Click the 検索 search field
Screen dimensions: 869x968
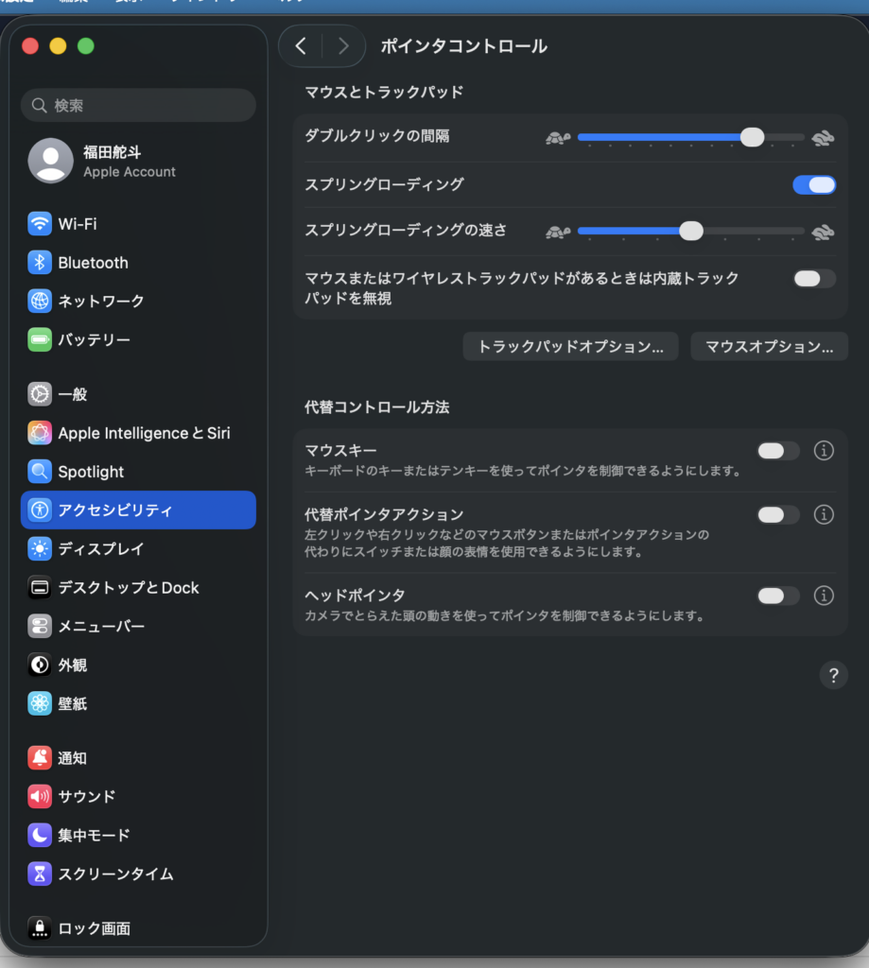coord(138,105)
